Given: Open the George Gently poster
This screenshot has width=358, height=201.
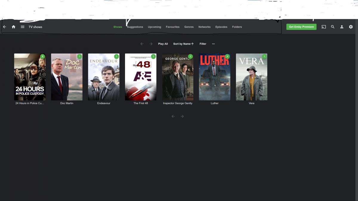Looking at the screenshot, I should click(178, 77).
